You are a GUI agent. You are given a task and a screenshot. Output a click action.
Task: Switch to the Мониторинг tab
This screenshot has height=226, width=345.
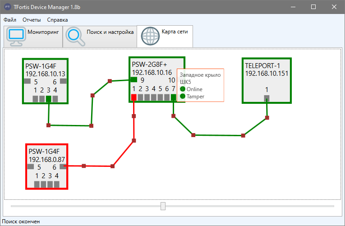click(x=33, y=36)
